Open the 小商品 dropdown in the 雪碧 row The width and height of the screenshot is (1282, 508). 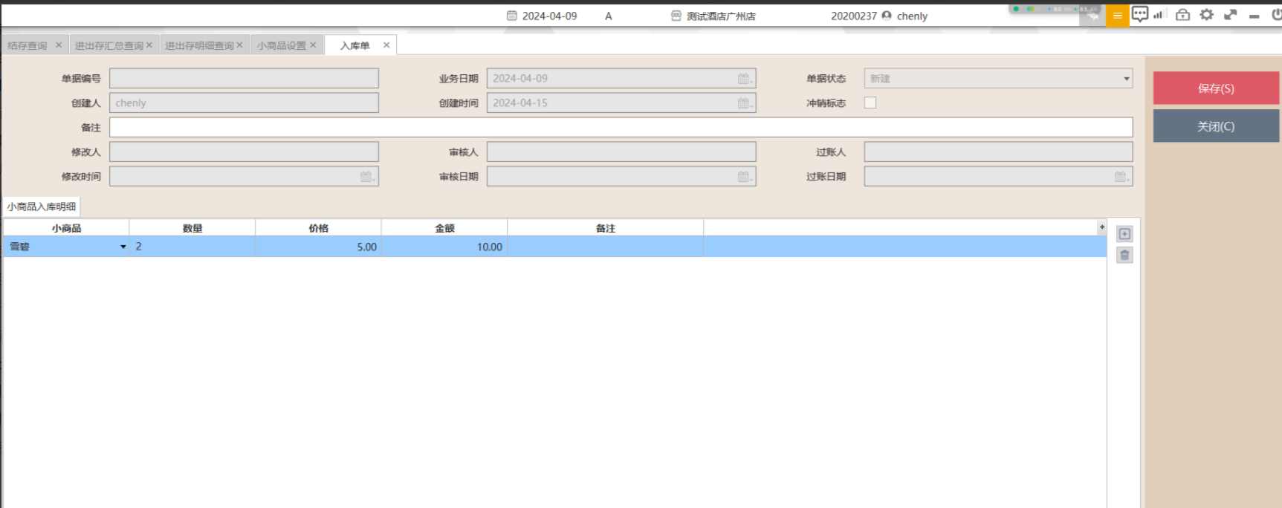tap(123, 247)
